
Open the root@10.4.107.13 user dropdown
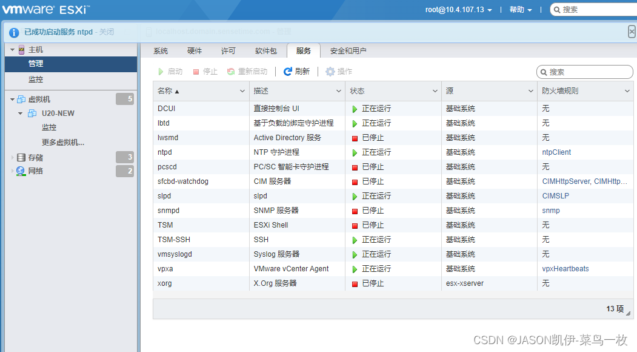pos(458,9)
